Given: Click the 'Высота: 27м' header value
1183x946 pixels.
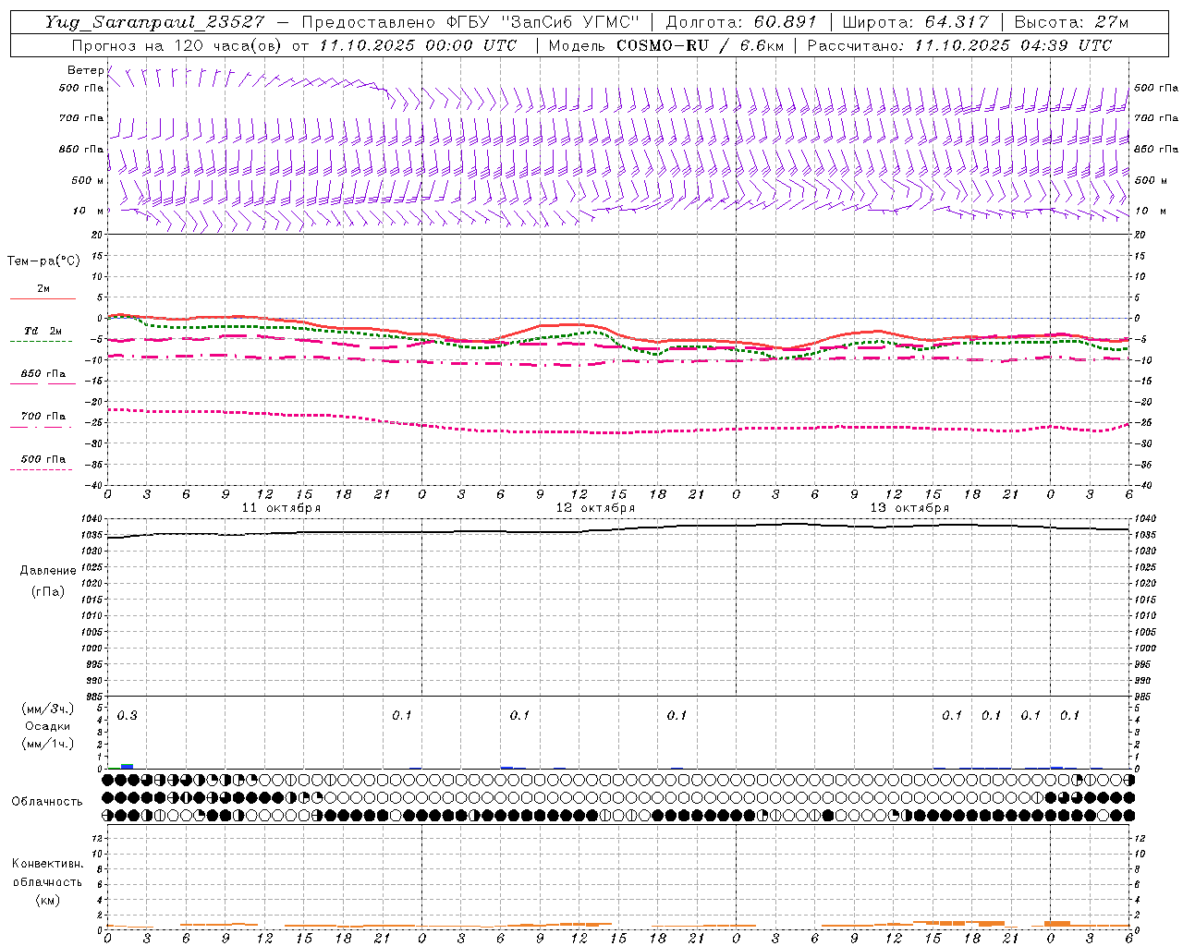Looking at the screenshot, I should pos(1071,22).
